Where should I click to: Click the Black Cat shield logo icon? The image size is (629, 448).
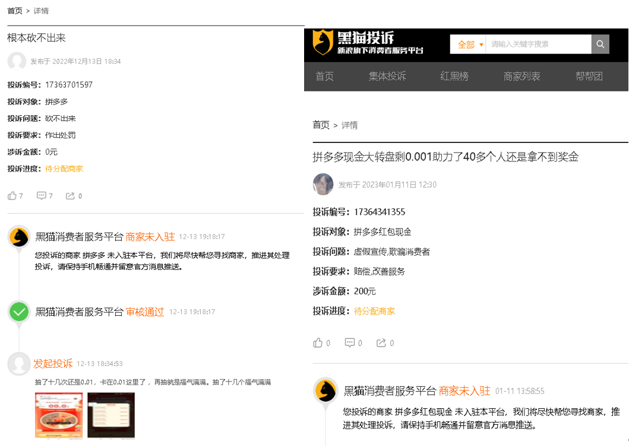tap(323, 42)
